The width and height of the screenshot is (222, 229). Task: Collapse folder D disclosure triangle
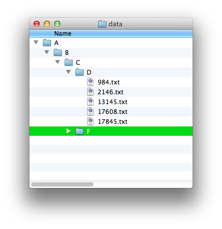[x=68, y=72]
